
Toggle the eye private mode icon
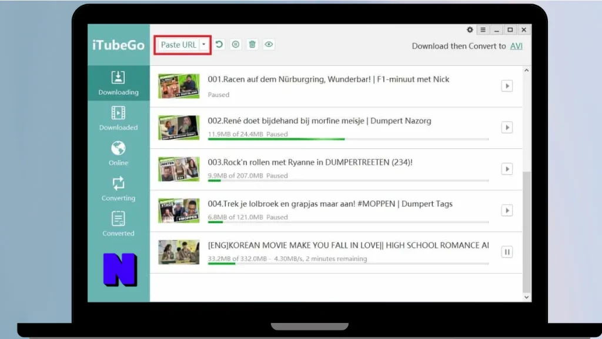269,44
